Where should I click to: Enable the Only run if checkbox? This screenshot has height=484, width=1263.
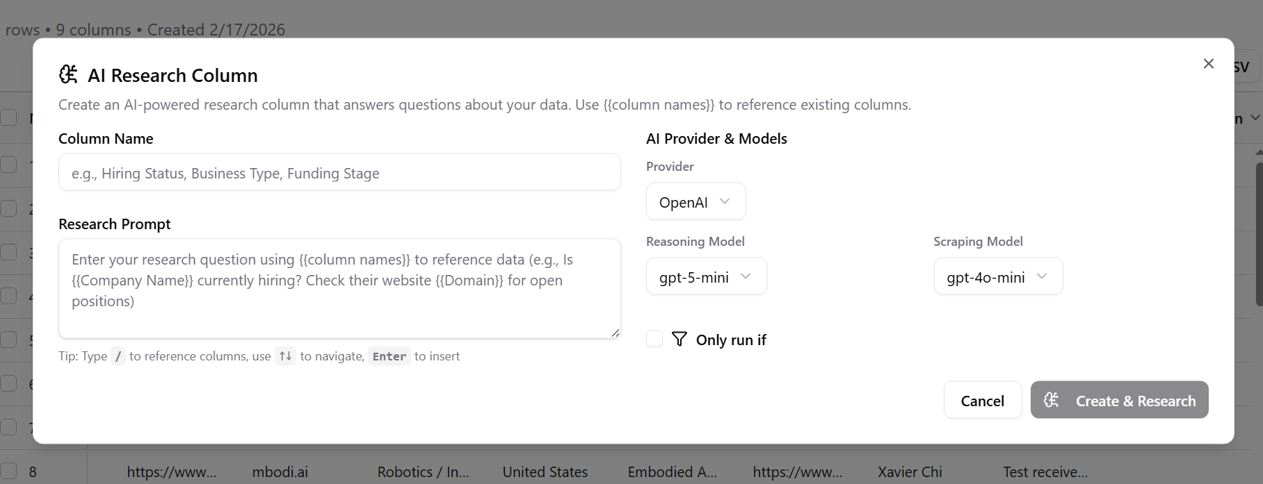[654, 339]
